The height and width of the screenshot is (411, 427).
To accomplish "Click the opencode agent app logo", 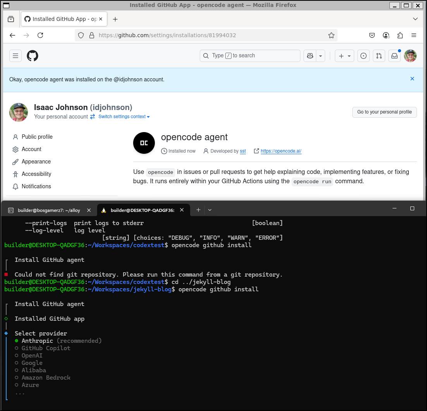I will coord(144,143).
